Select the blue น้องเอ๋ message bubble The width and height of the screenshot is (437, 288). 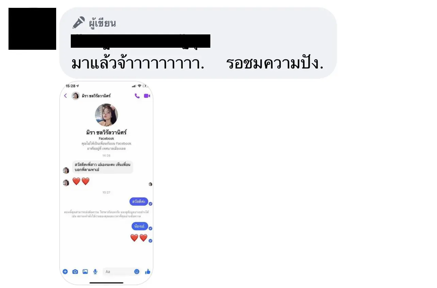point(140,226)
